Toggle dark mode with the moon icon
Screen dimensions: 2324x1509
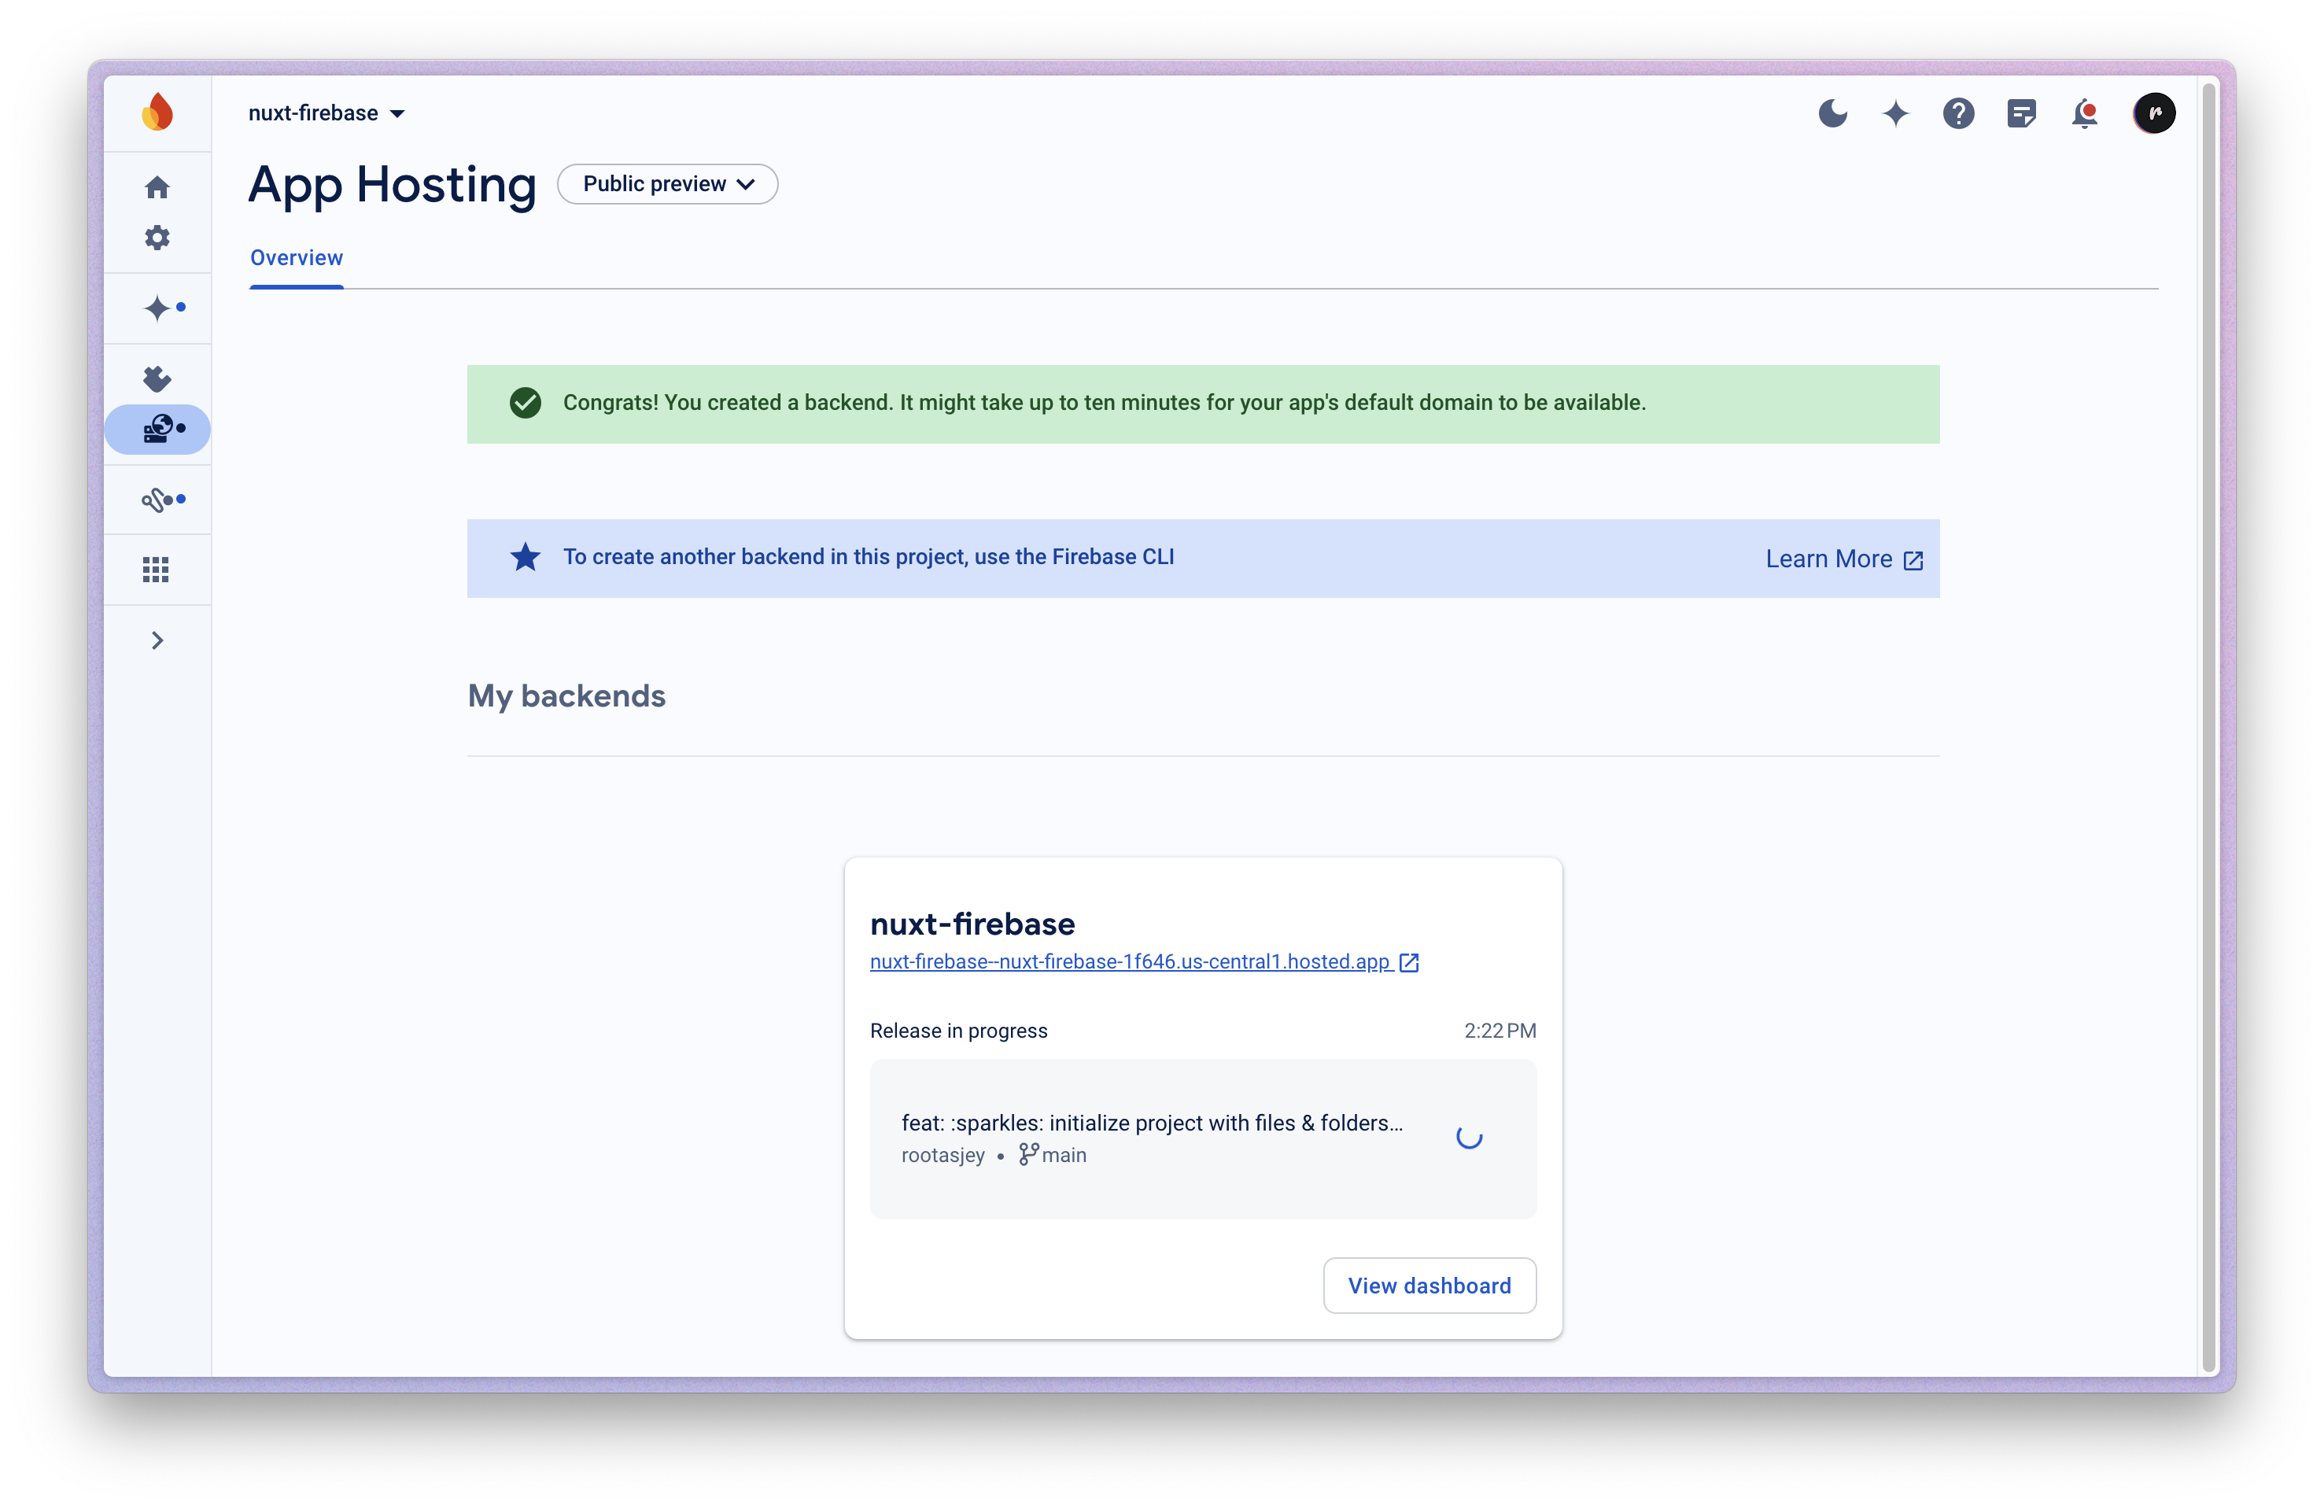coord(1833,113)
